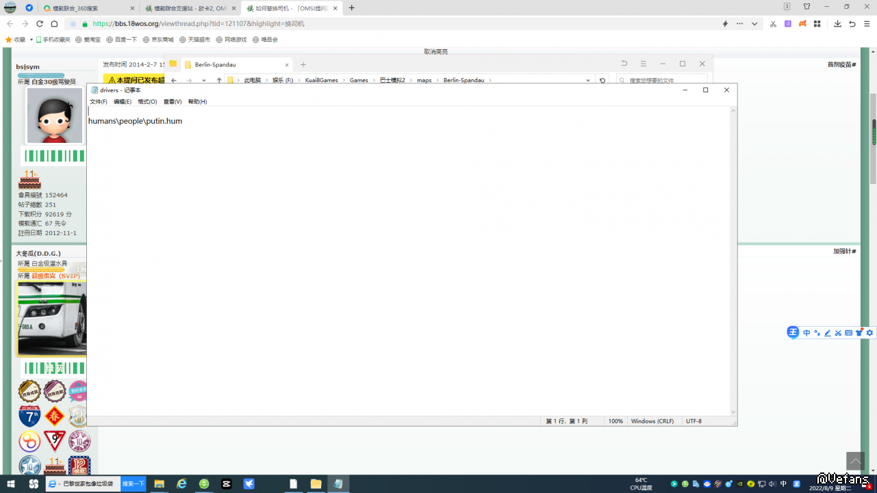The height and width of the screenshot is (493, 877).
Task: Open the 天猫超市 bookmark
Action: (x=195, y=40)
